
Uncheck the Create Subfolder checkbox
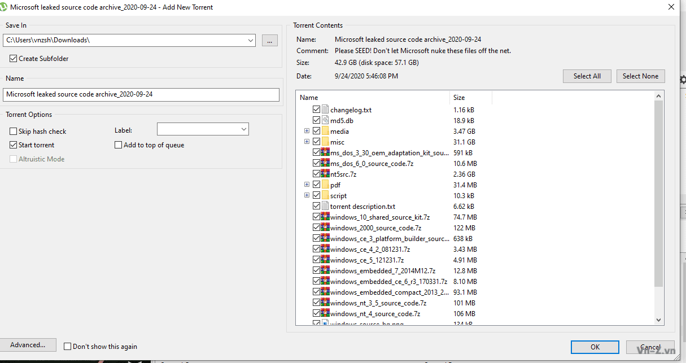pyautogui.click(x=14, y=58)
